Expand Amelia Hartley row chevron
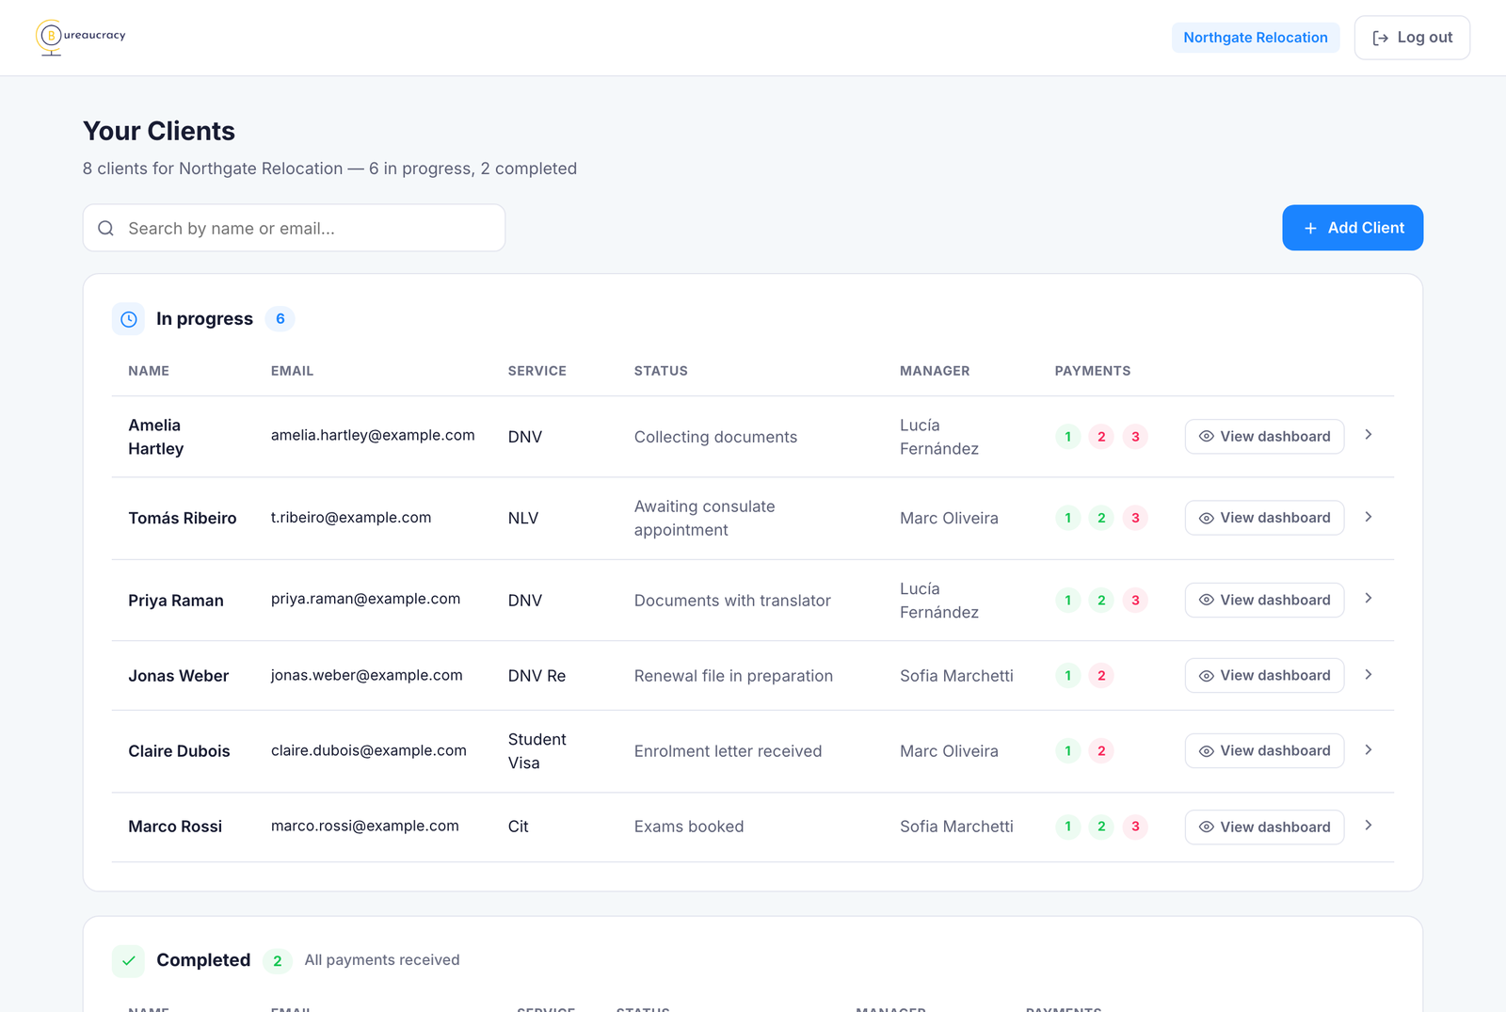The image size is (1506, 1012). 1369,435
